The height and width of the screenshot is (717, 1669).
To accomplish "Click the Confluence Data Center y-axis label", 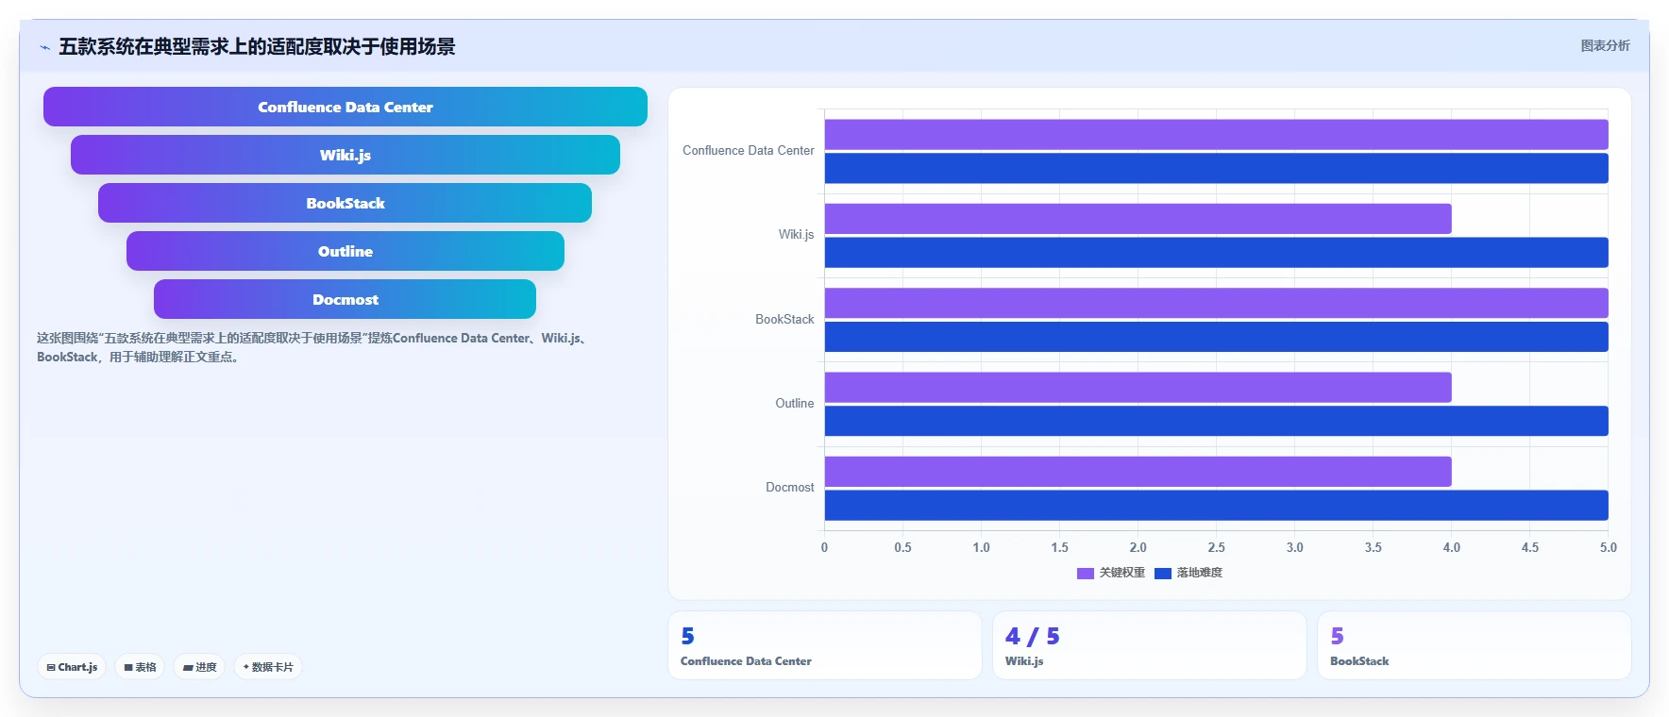I will point(748,151).
